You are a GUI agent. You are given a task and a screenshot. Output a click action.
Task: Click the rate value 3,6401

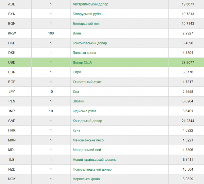click(x=188, y=111)
